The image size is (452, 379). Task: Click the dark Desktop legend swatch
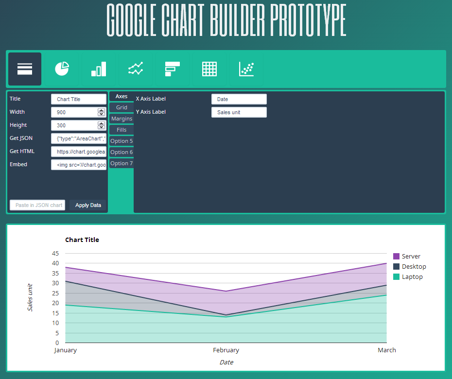point(397,267)
